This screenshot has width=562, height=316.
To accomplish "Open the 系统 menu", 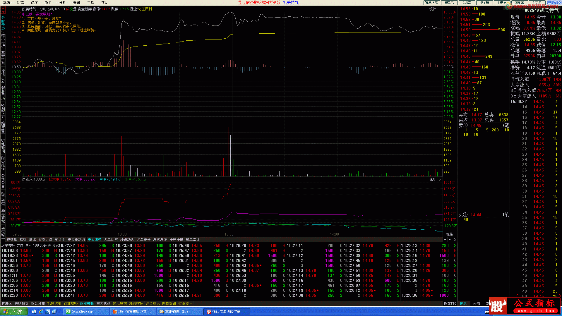I will [x=6, y=3].
